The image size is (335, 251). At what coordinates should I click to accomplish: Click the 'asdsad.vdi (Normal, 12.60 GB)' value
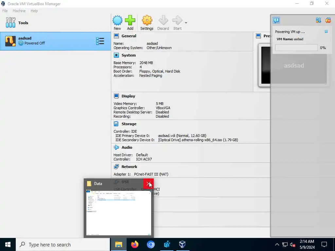coord(182,136)
